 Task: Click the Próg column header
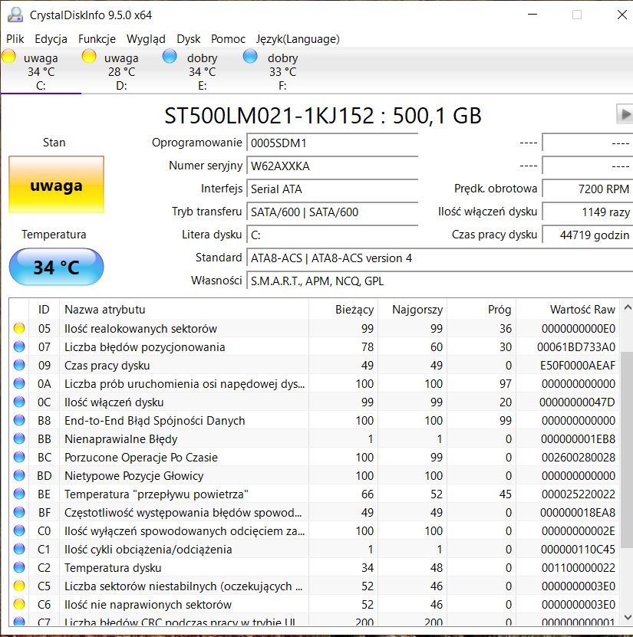[482, 310]
